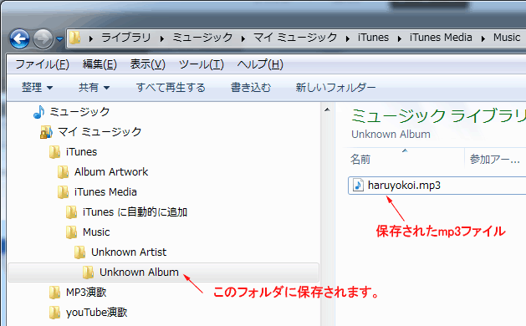Click the iTunes に自動的に追加 folder icon
526x326 pixels.
click(x=71, y=212)
